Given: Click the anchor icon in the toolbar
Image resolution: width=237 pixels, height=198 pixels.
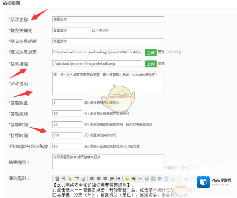Looking at the screenshot, I should pyautogui.click(x=173, y=179).
